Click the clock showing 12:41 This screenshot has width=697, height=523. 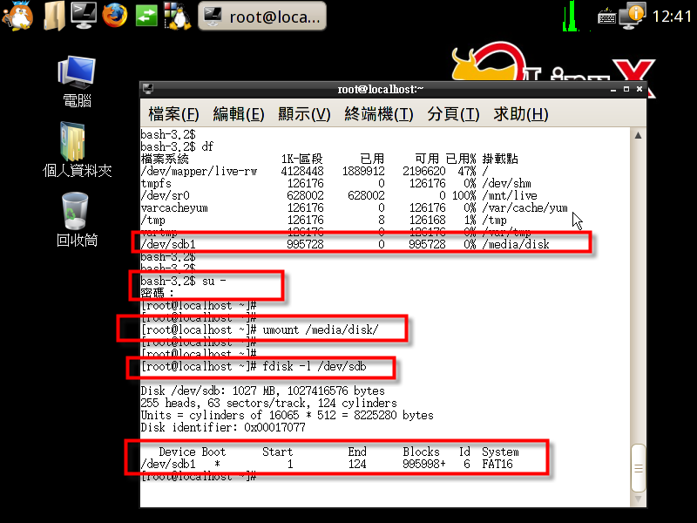click(671, 16)
